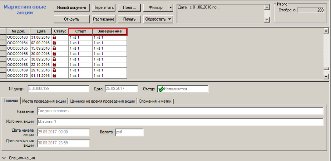The width and height of the screenshot is (331, 161).
Task: Open the Места проведения акции tab
Action: tap(44, 101)
